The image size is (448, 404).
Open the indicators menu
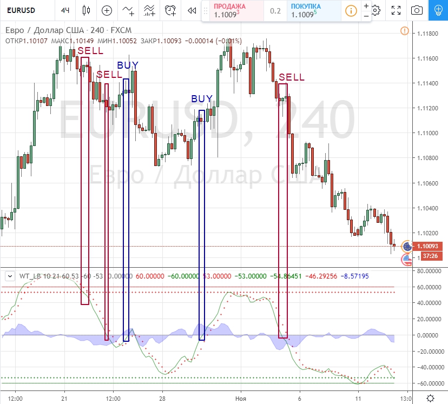128,10
